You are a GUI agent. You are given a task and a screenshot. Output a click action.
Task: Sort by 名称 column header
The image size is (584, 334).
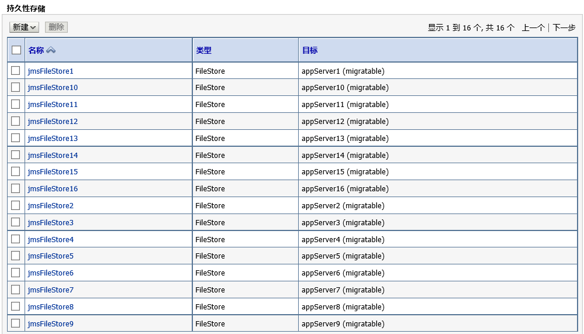[x=36, y=50]
